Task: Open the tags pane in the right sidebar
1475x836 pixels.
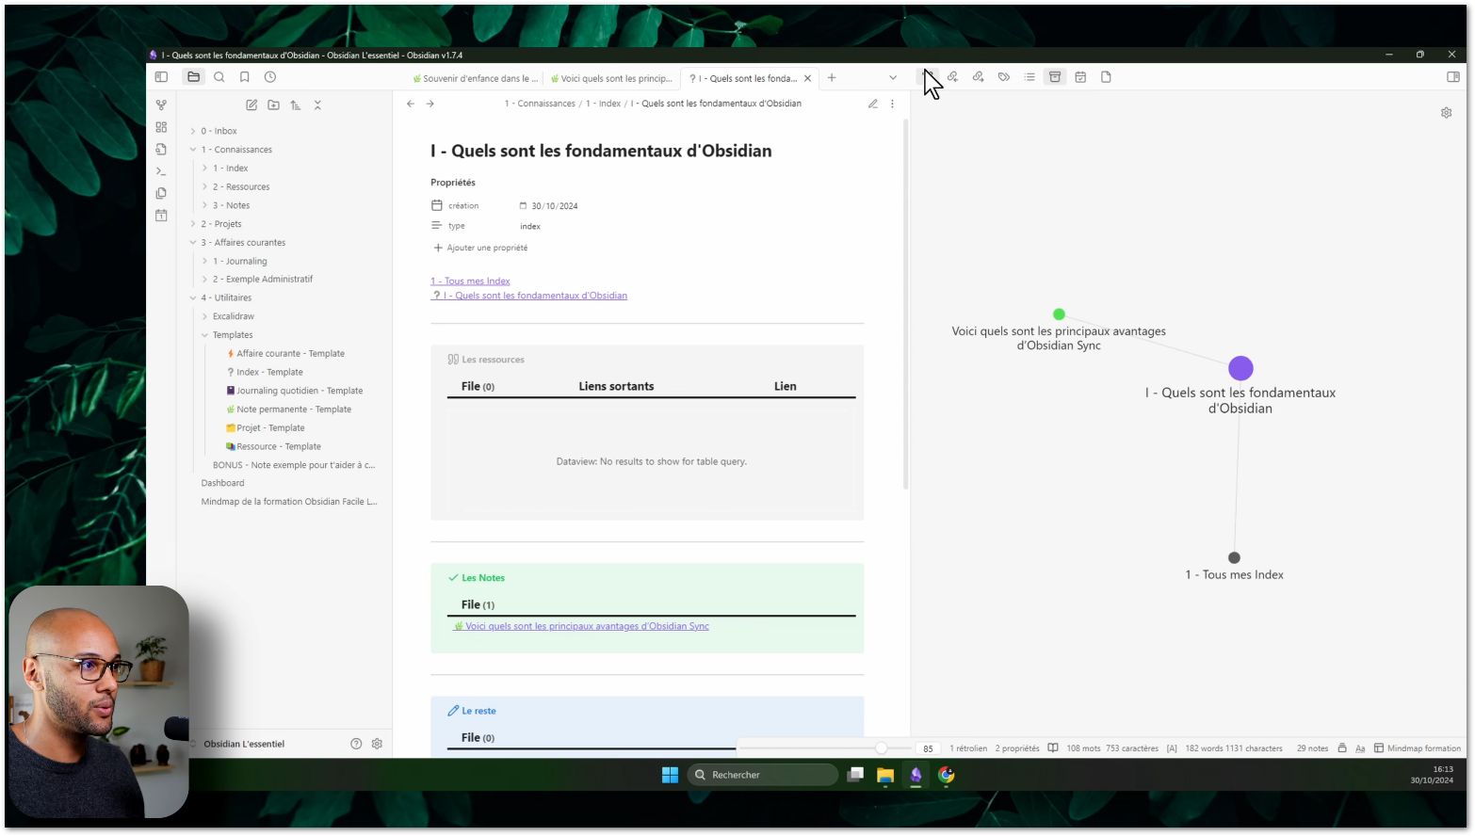Action: pos(1004,77)
